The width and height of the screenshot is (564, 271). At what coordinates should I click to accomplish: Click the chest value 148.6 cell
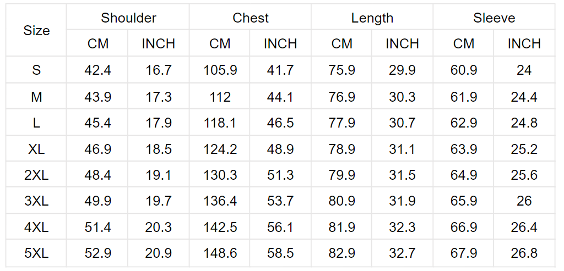[x=220, y=253]
